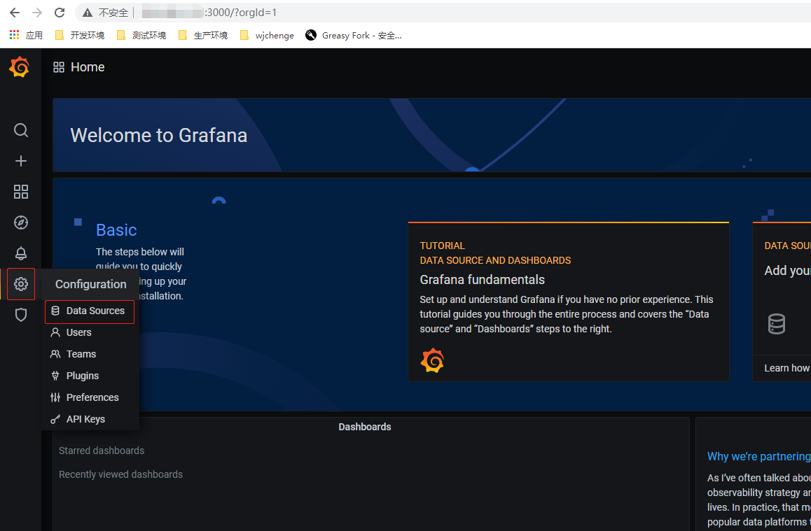Click the not-secure warning icon
811x531 pixels.
(x=88, y=13)
